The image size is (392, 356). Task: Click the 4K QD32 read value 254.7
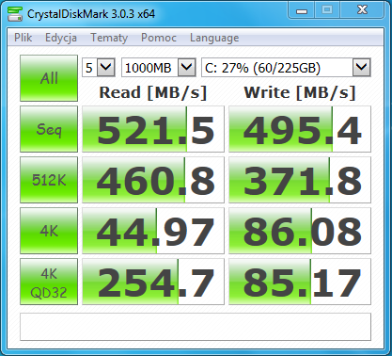153,282
